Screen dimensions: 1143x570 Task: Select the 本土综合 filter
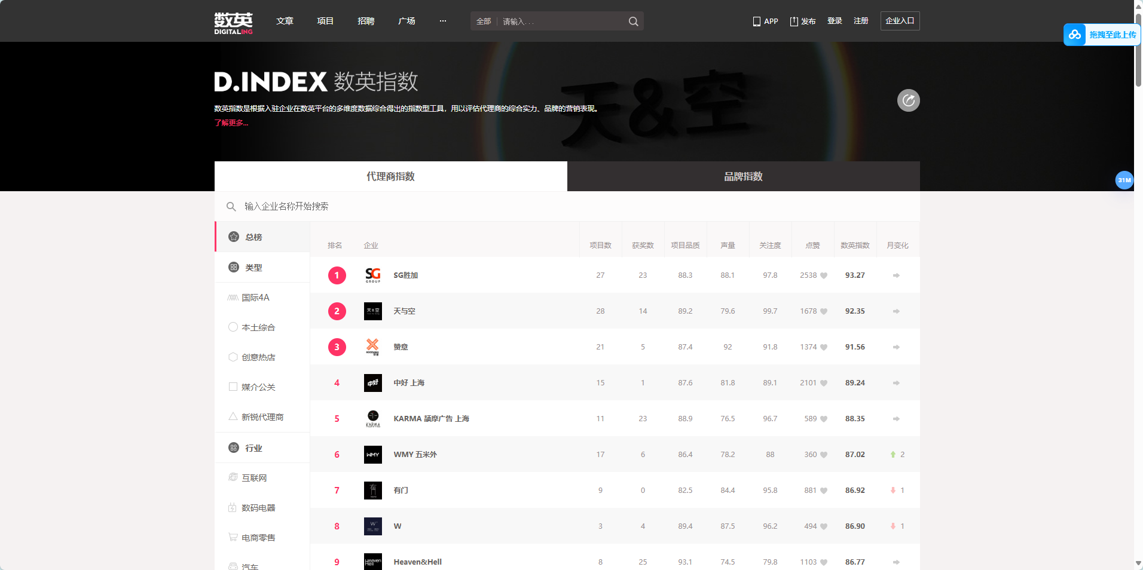tap(252, 327)
